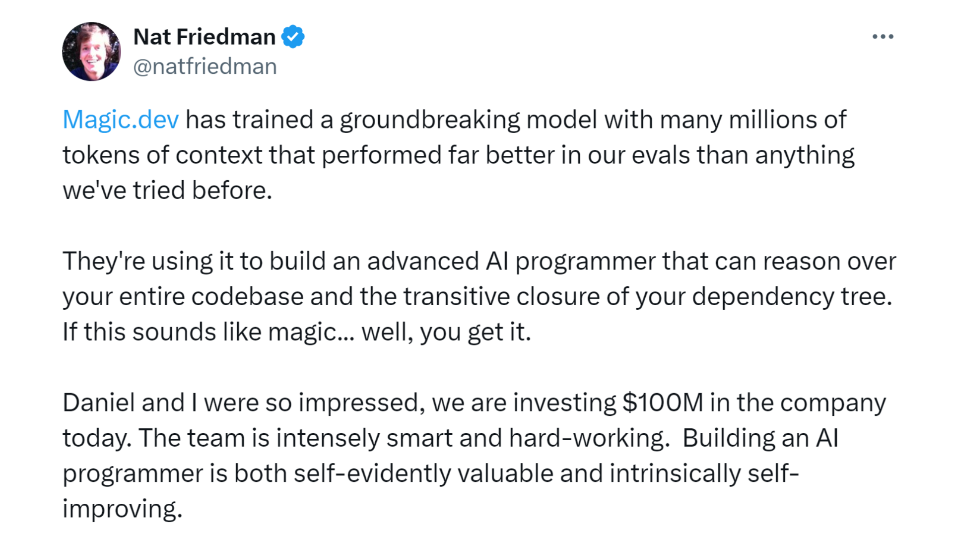Click the "we've tried before." line
This screenshot has height=536, width=953.
[167, 191]
